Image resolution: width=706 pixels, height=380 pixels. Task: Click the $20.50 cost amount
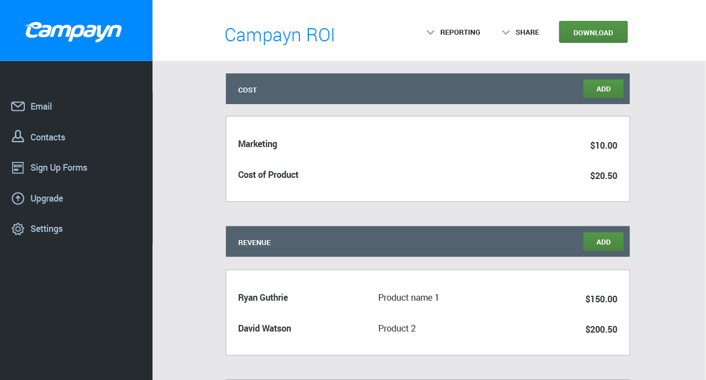click(x=603, y=176)
